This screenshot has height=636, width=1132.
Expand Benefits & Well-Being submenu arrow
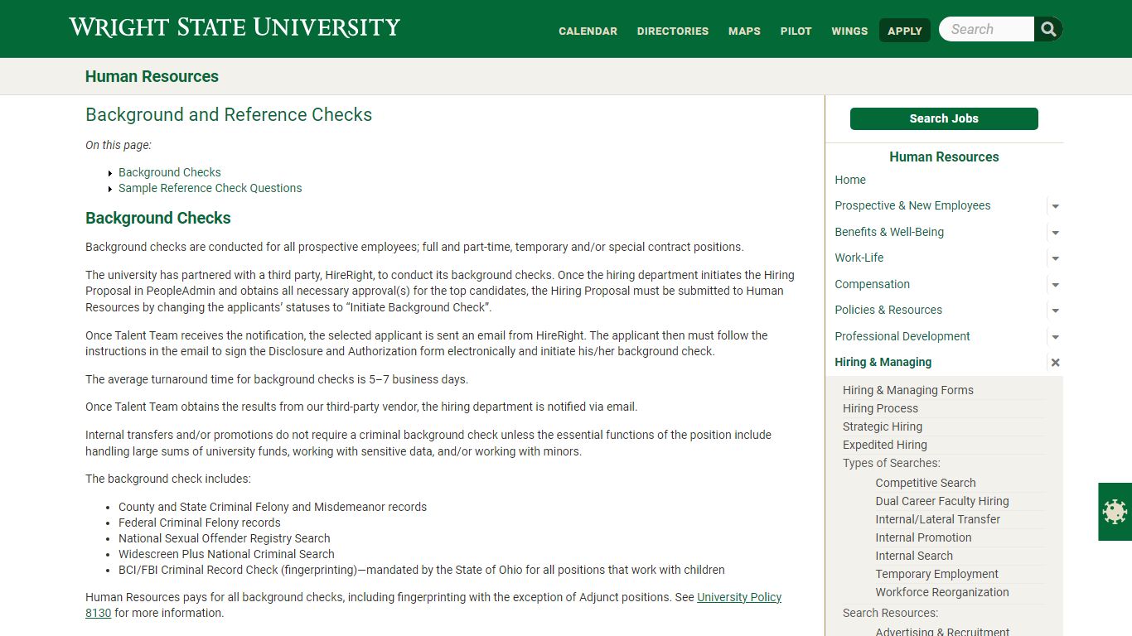(1055, 233)
